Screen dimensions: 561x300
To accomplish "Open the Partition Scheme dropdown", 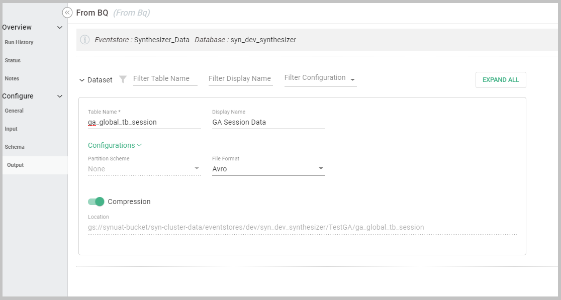I will pyautogui.click(x=144, y=169).
